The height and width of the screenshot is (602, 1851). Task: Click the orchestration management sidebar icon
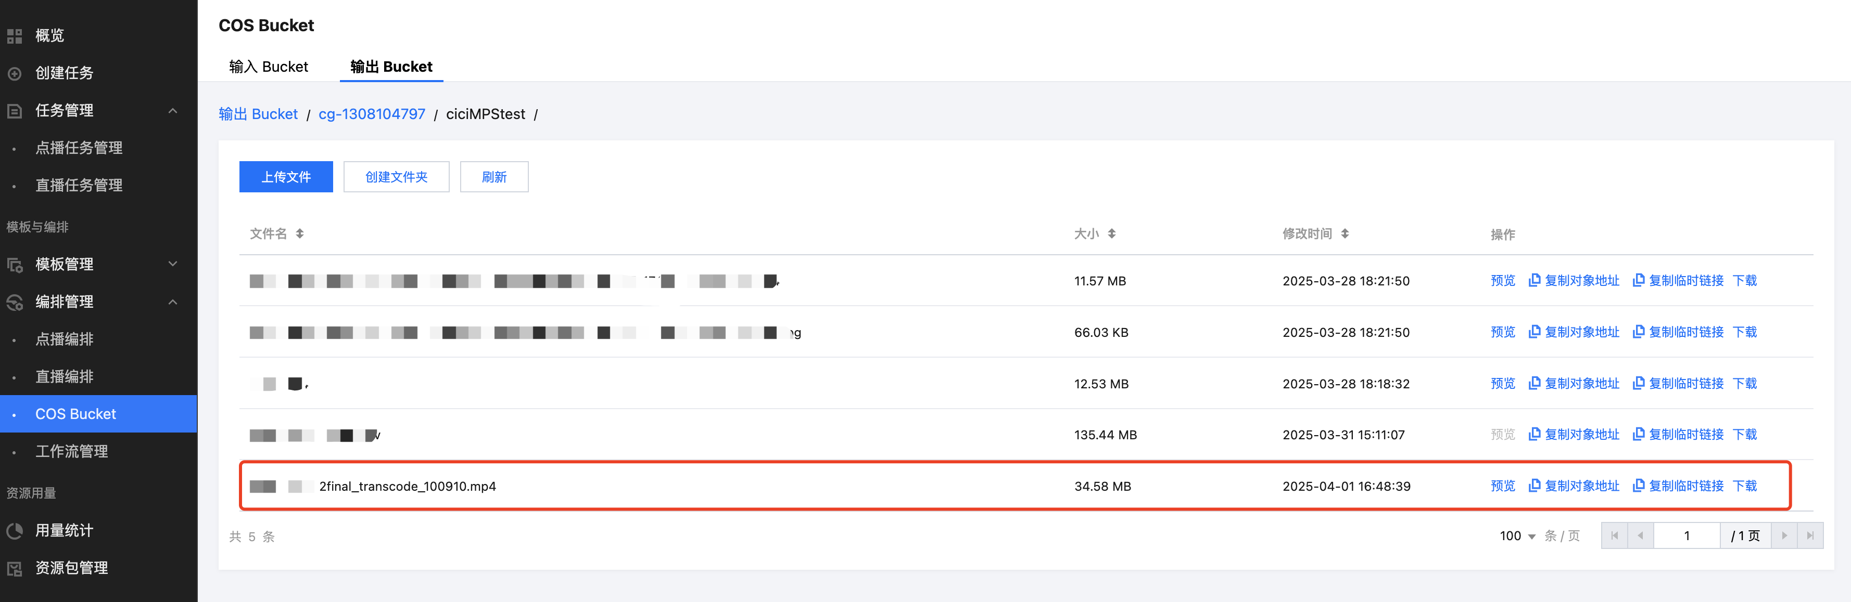click(15, 302)
